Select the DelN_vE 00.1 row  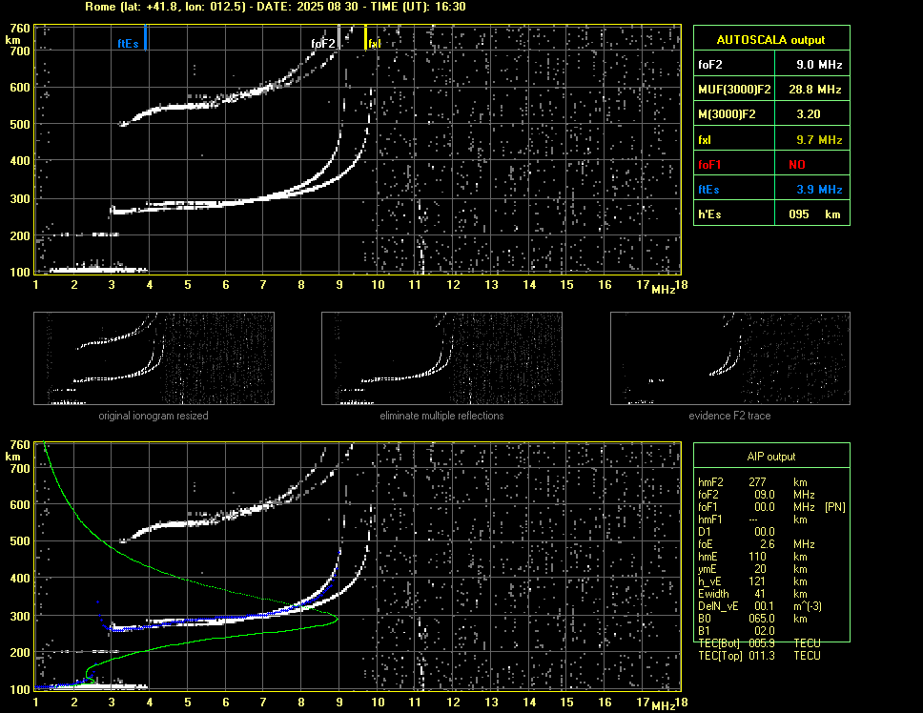pos(759,606)
